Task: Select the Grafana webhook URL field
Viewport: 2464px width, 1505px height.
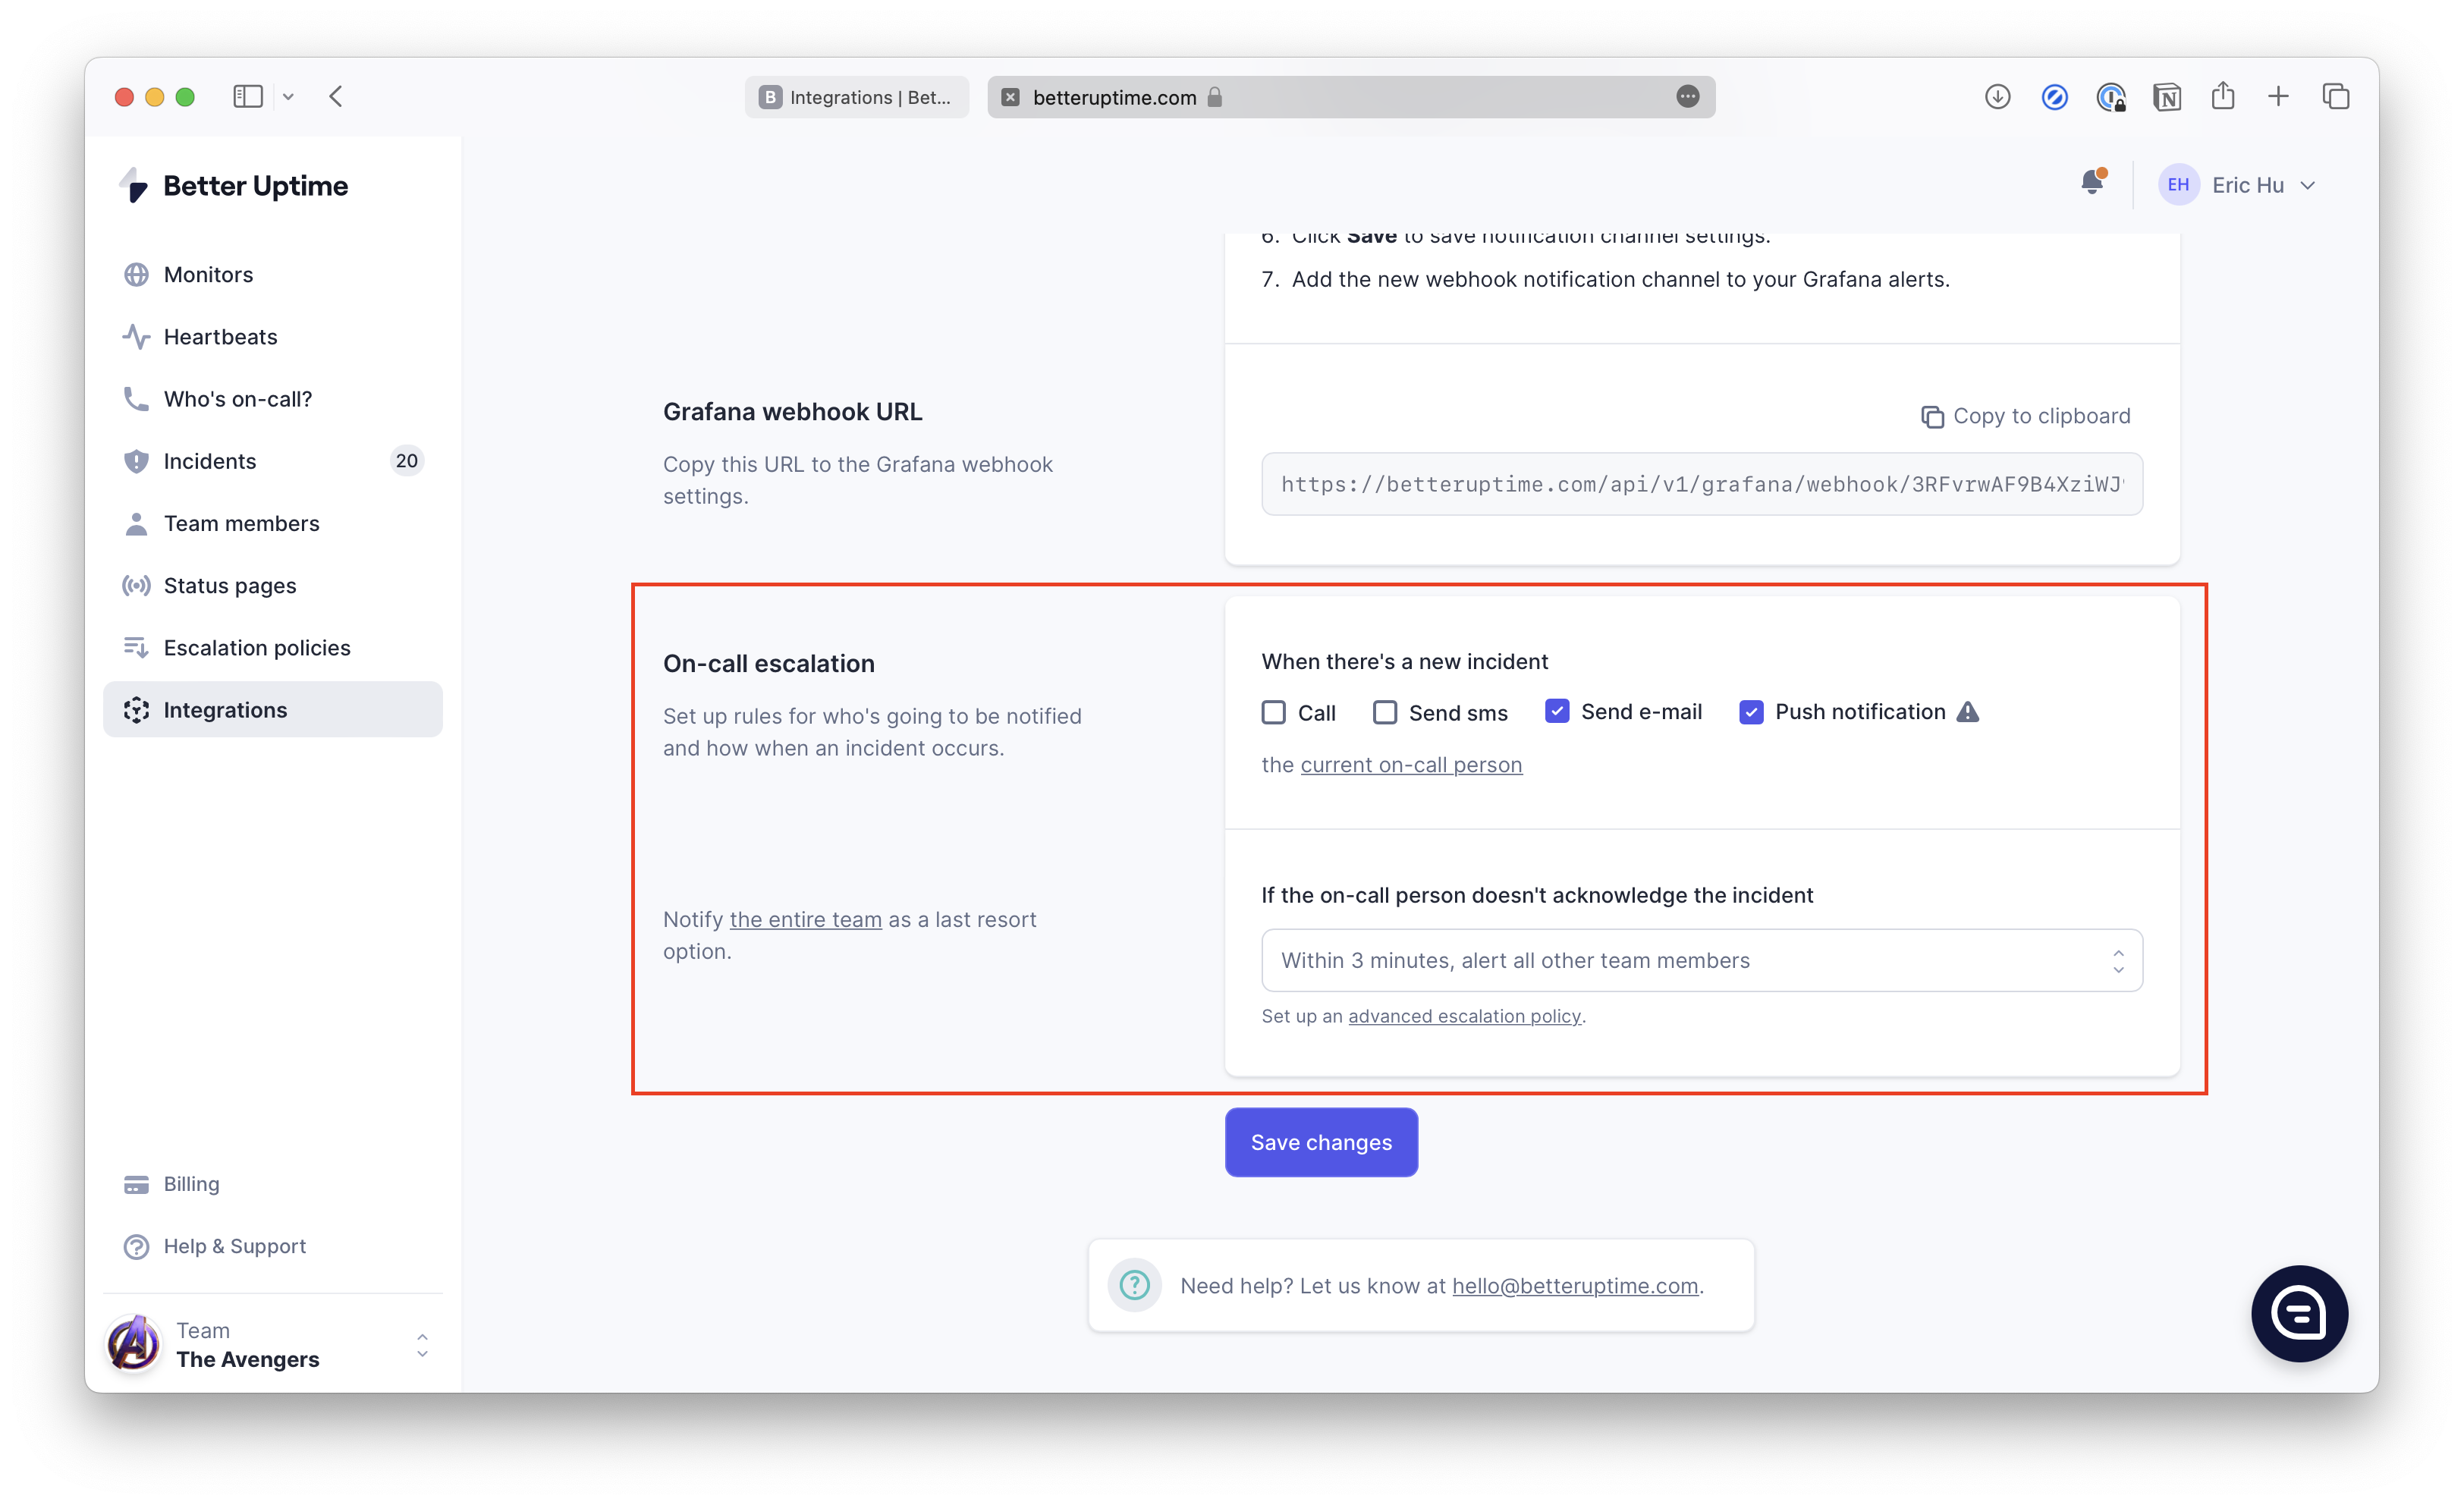Action: coord(1700,484)
